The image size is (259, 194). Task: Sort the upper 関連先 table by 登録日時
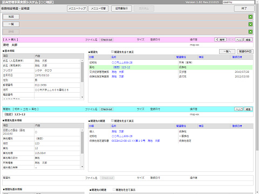click(237, 57)
